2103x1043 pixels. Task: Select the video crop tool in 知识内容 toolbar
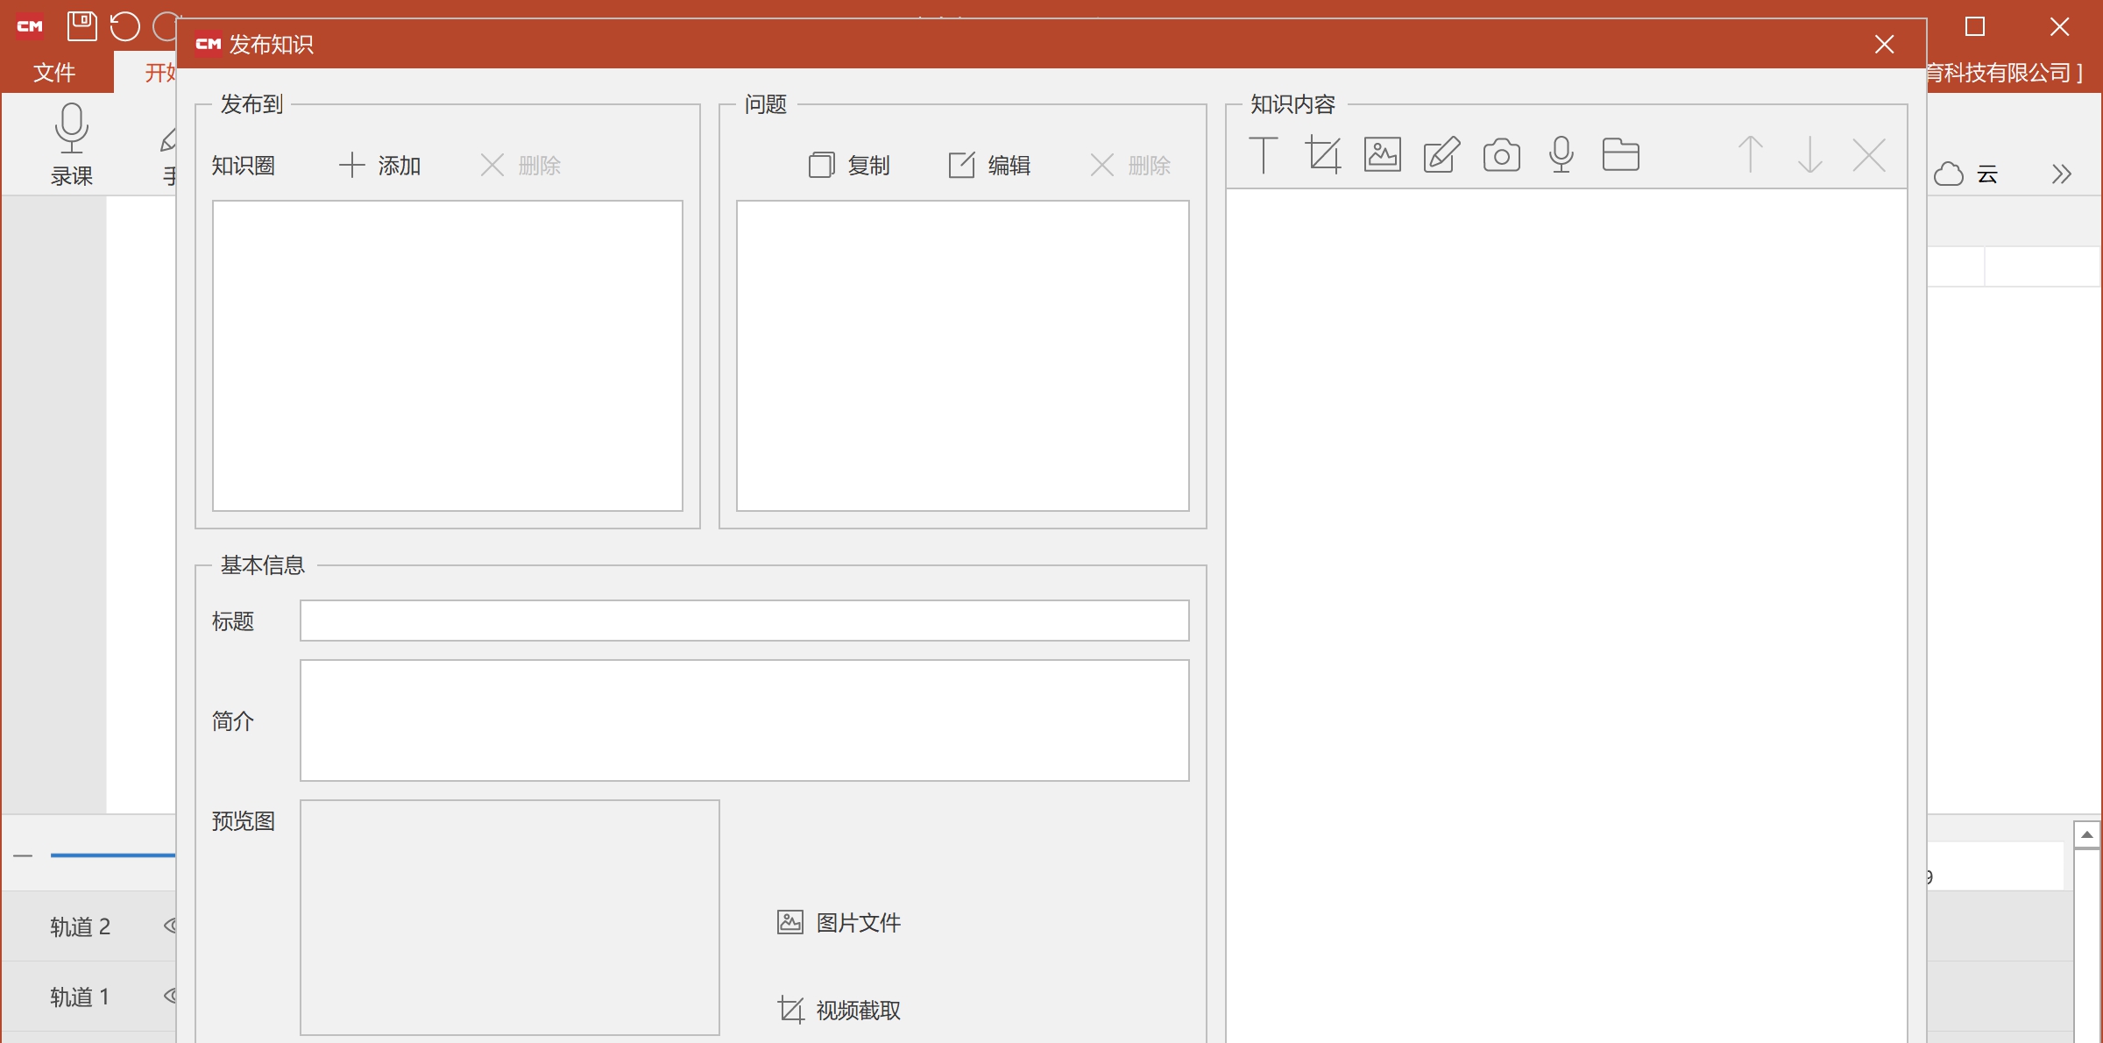1323,154
